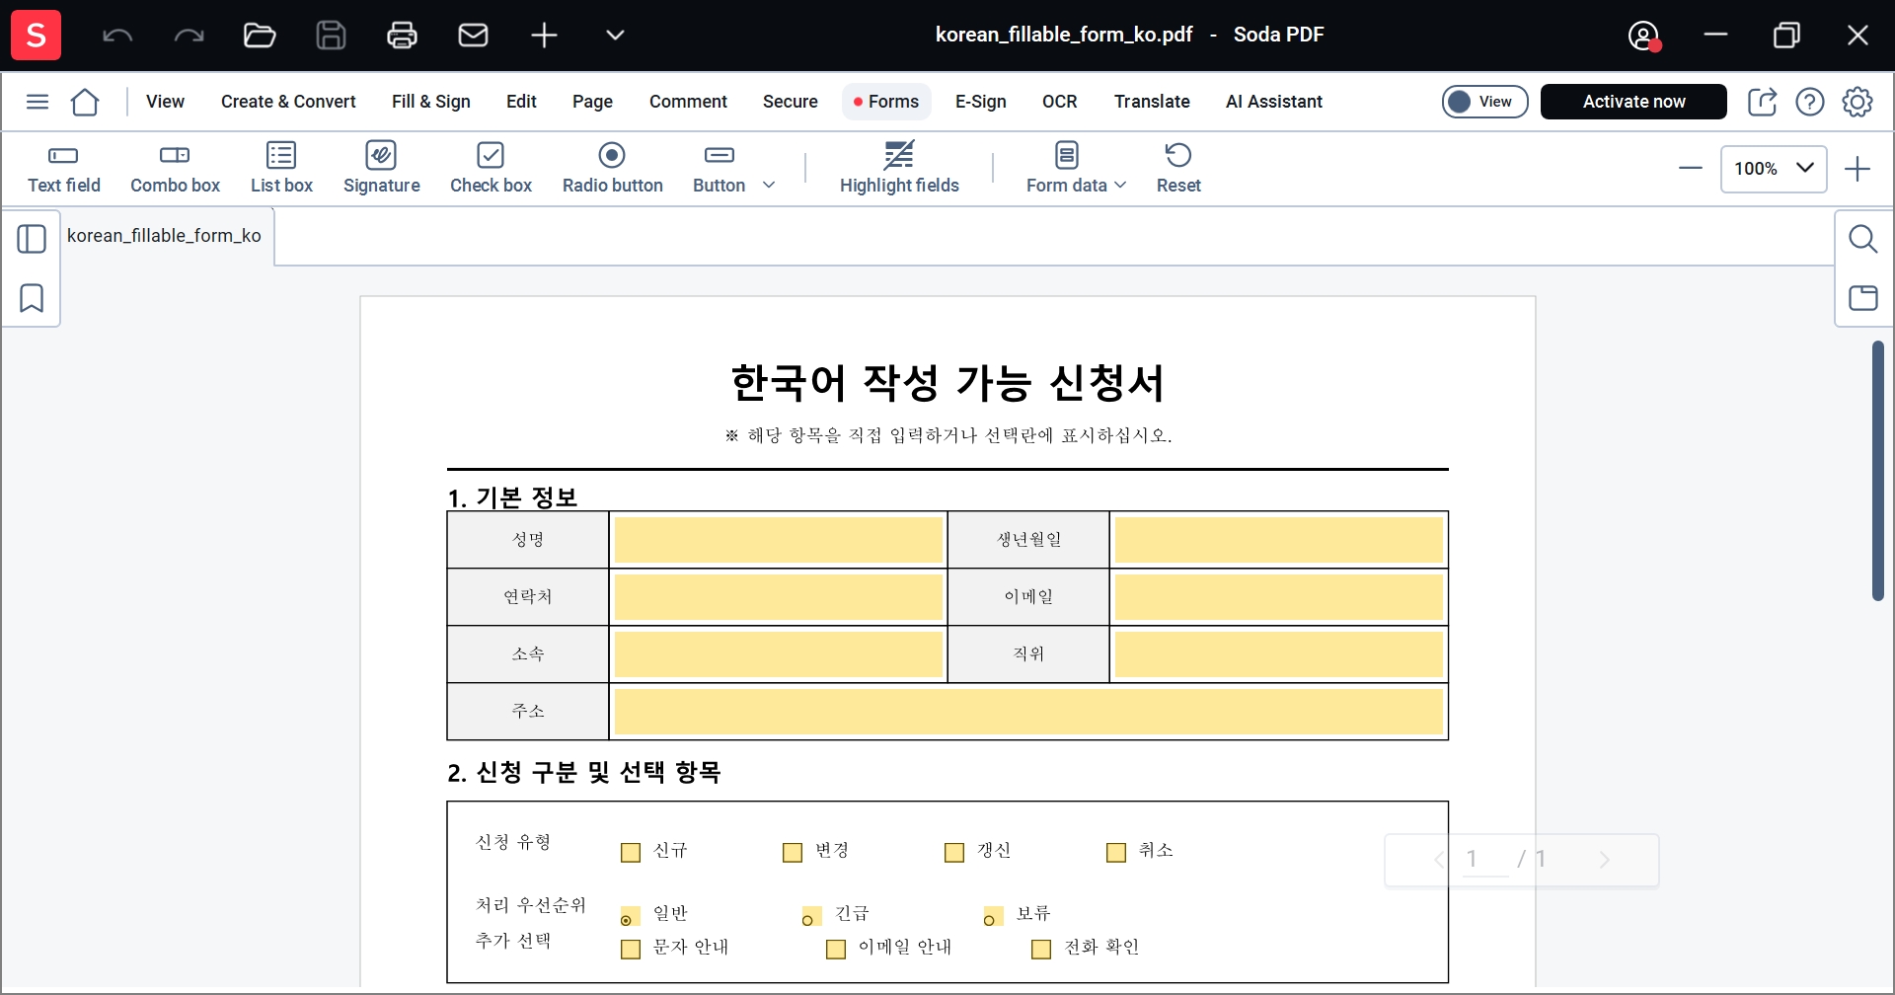Open Fill & Sign tab
The image size is (1895, 995).
pos(431,102)
